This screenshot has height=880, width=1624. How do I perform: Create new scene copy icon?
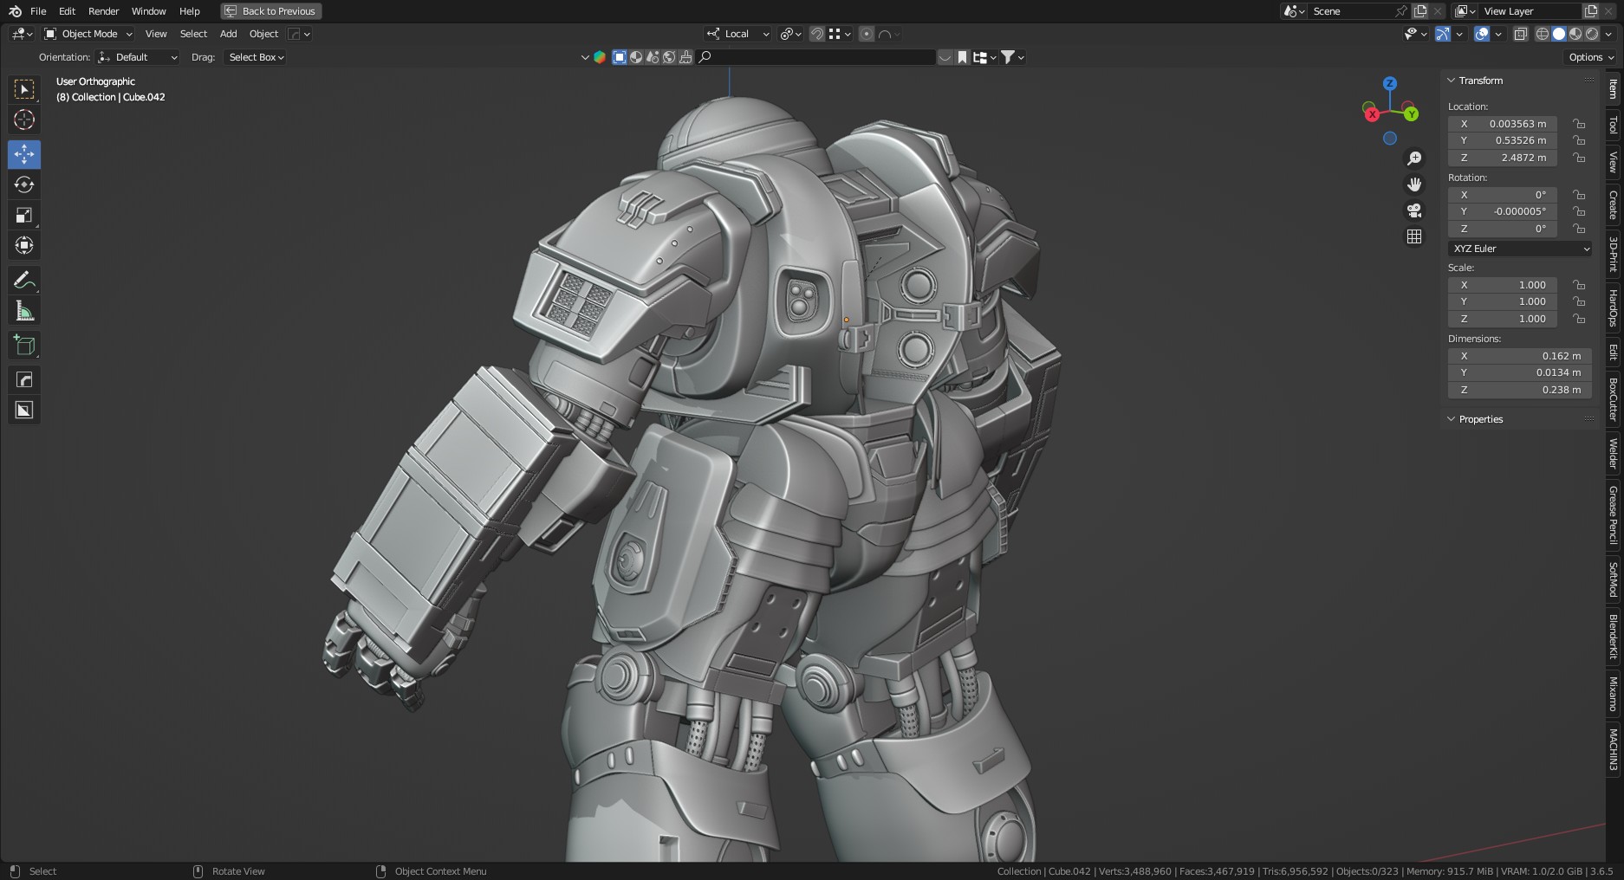1420,11
